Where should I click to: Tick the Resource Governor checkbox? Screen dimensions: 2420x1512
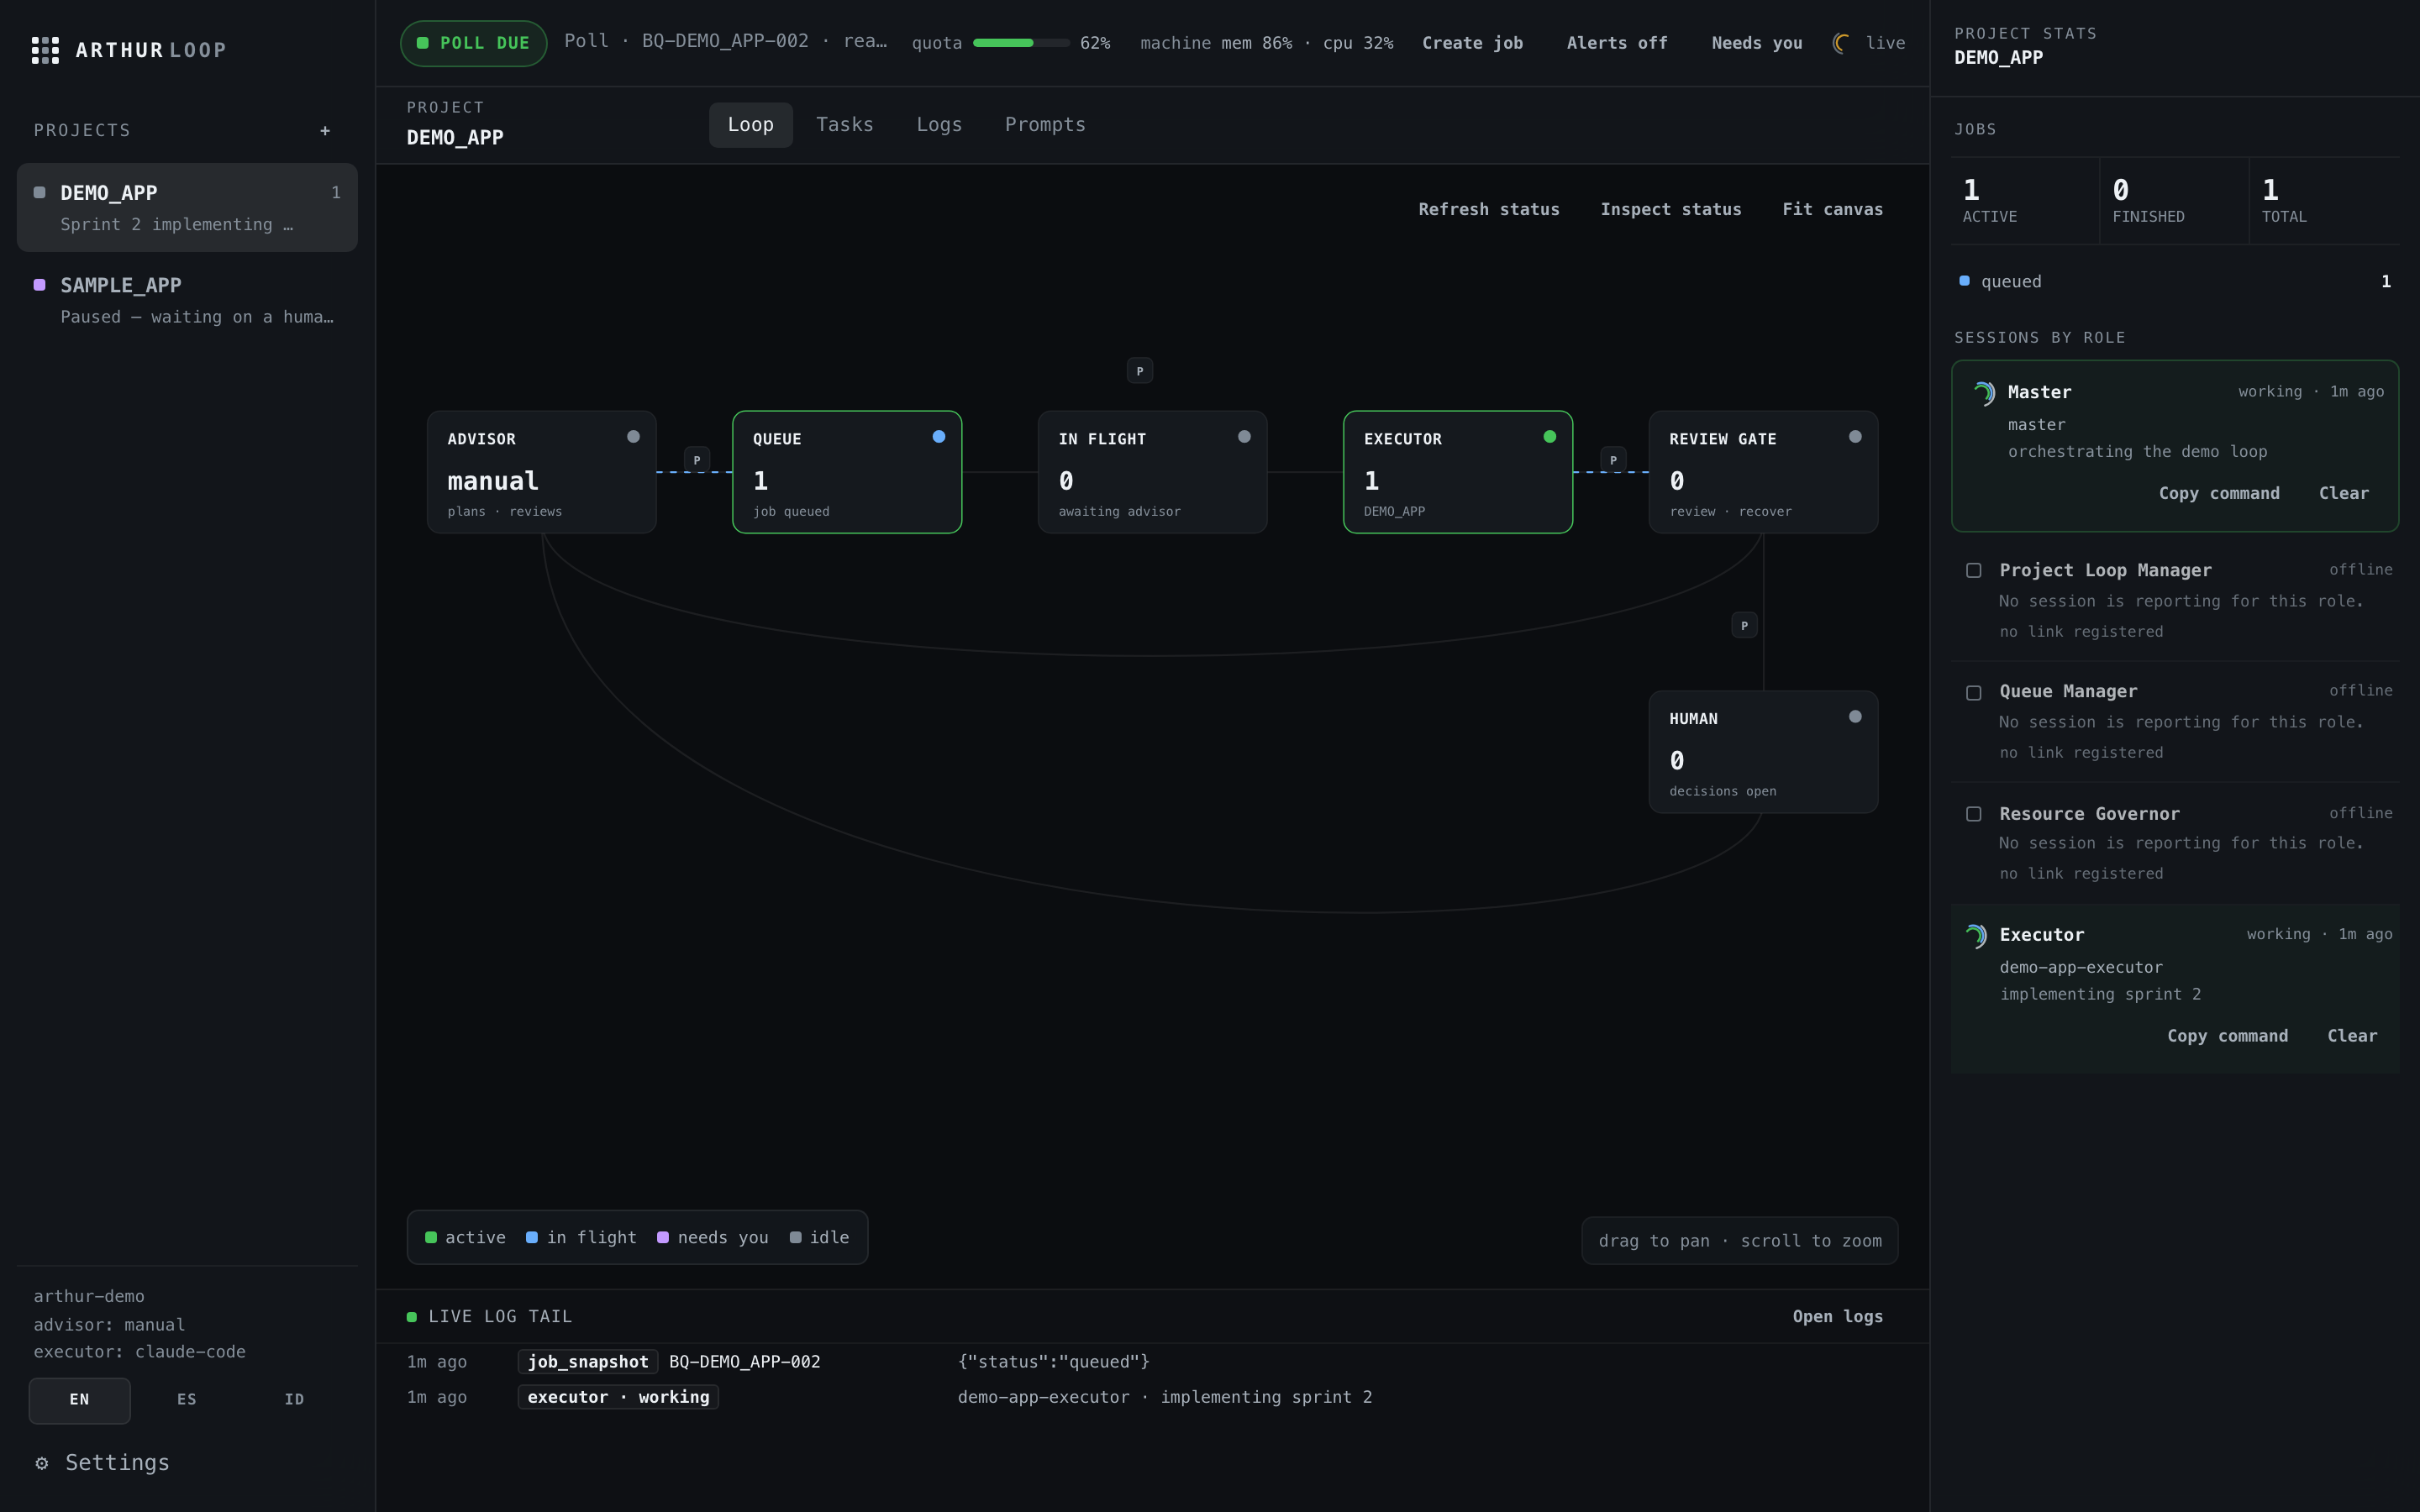point(1974,814)
